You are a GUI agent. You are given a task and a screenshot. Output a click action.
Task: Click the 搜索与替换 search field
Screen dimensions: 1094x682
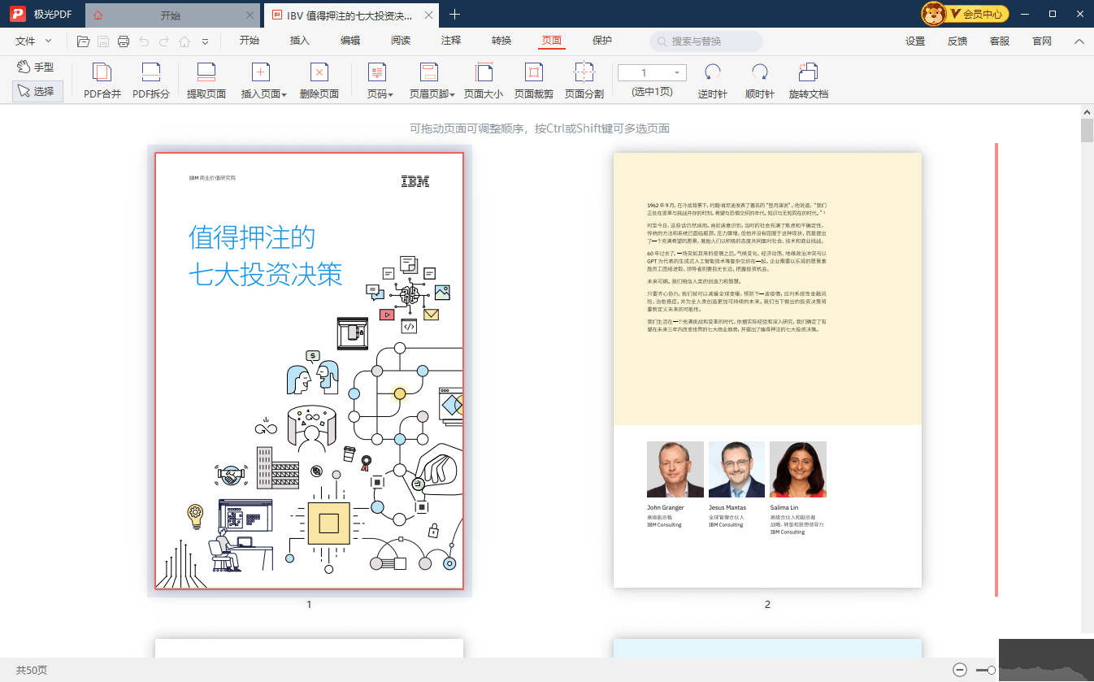pyautogui.click(x=706, y=41)
